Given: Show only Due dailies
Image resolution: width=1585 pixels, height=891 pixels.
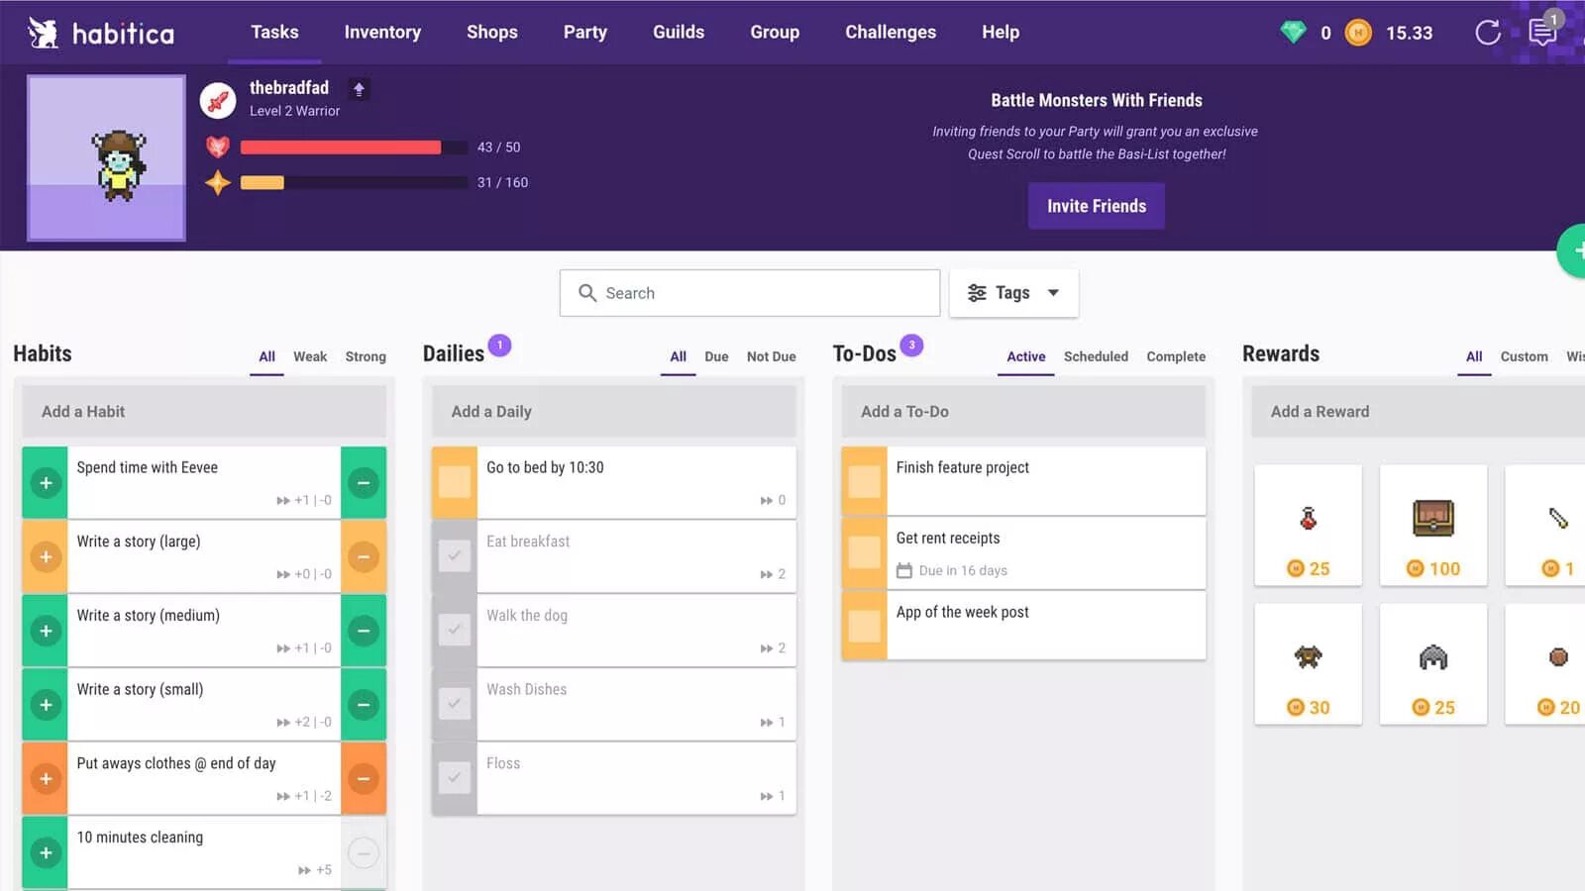Looking at the screenshot, I should pos(716,356).
